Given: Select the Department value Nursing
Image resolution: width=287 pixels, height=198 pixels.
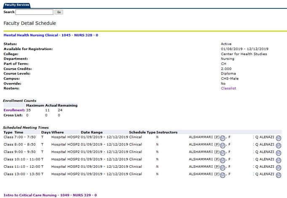Looking at the screenshot, I should pyautogui.click(x=228, y=59).
